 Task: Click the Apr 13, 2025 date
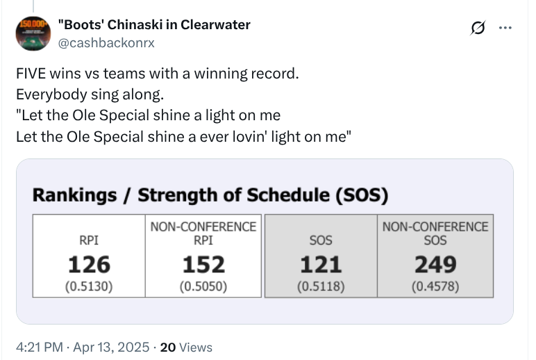[111, 347]
